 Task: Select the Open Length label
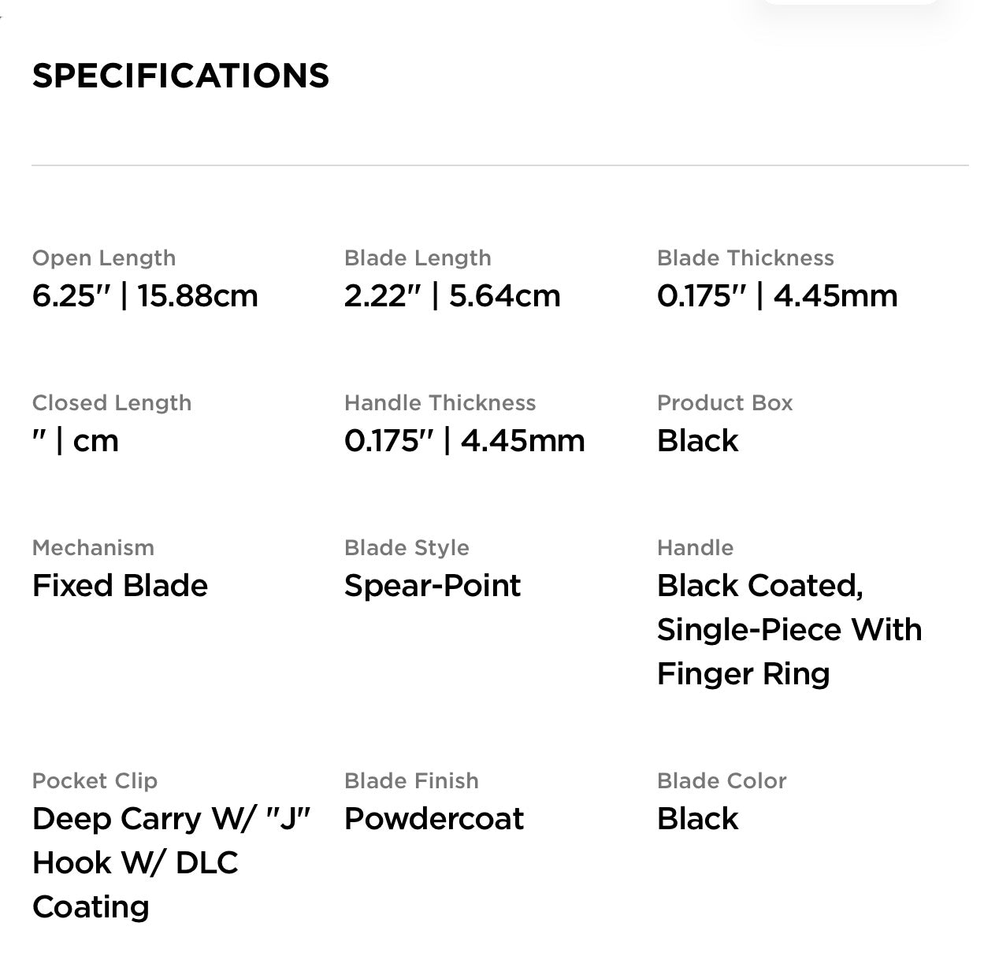point(104,258)
